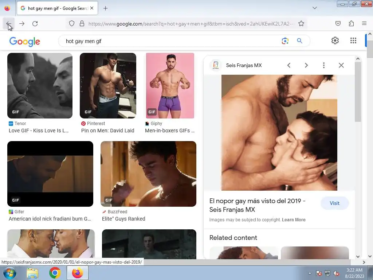Open File Explorer from the taskbar

pyautogui.click(x=32, y=273)
